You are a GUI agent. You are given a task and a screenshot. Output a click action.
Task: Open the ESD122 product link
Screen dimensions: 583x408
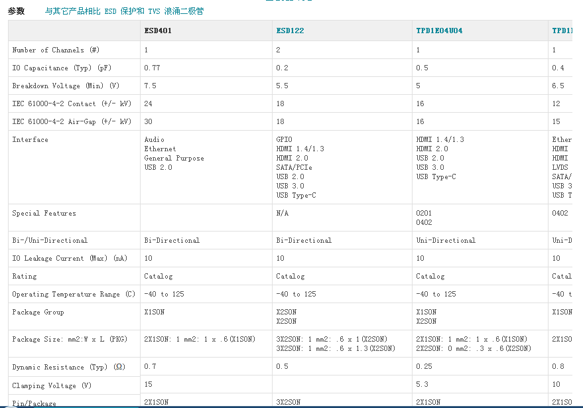click(290, 31)
